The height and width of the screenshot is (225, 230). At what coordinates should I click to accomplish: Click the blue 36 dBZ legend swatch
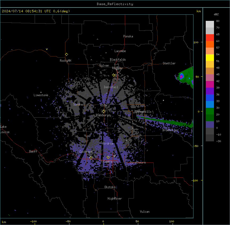(210, 98)
